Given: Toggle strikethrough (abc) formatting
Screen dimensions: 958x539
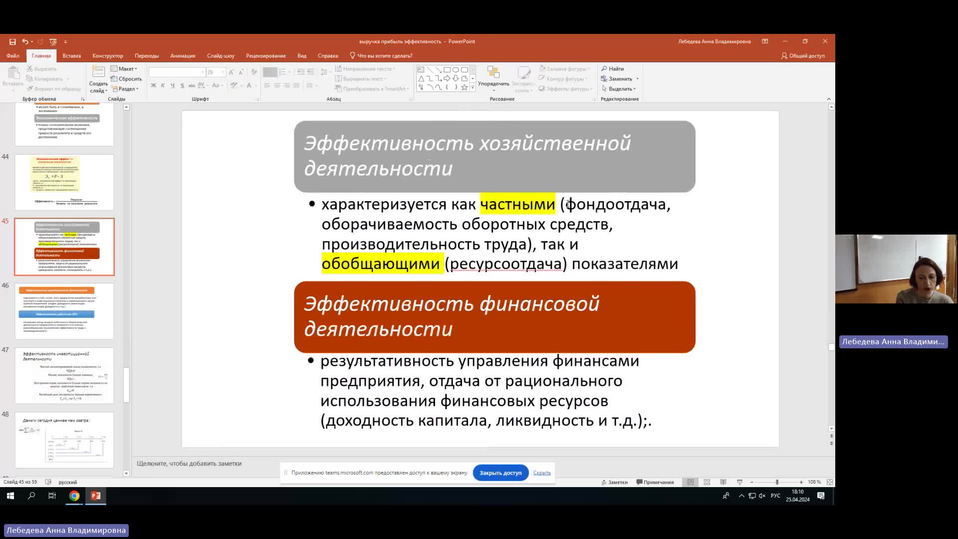Looking at the screenshot, I should point(192,85).
